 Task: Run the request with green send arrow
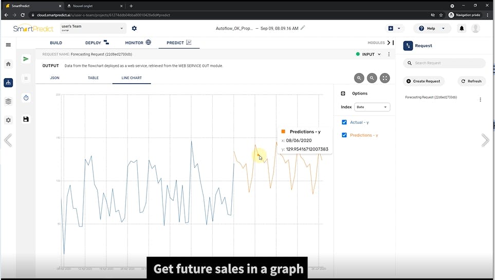coord(26,59)
